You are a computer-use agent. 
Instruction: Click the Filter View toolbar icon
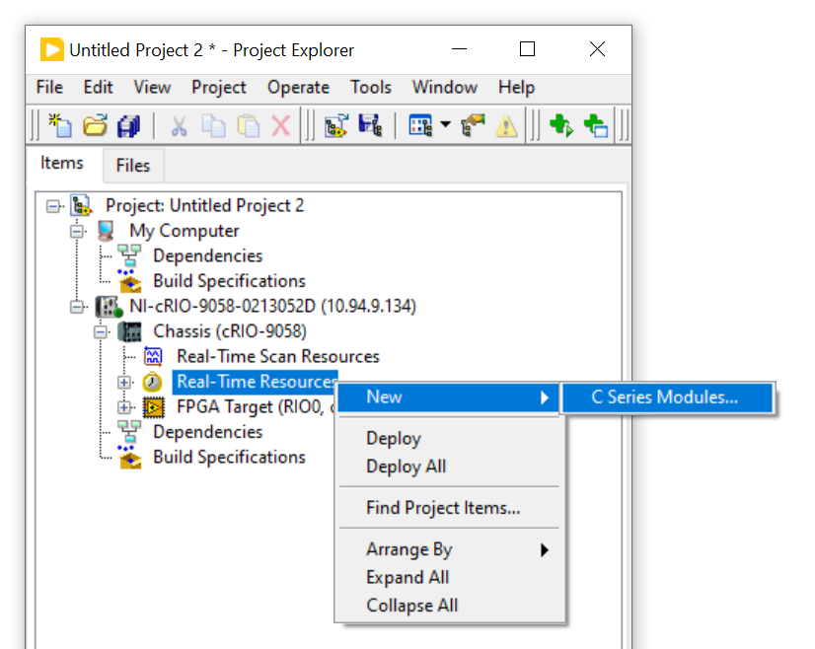pos(420,125)
